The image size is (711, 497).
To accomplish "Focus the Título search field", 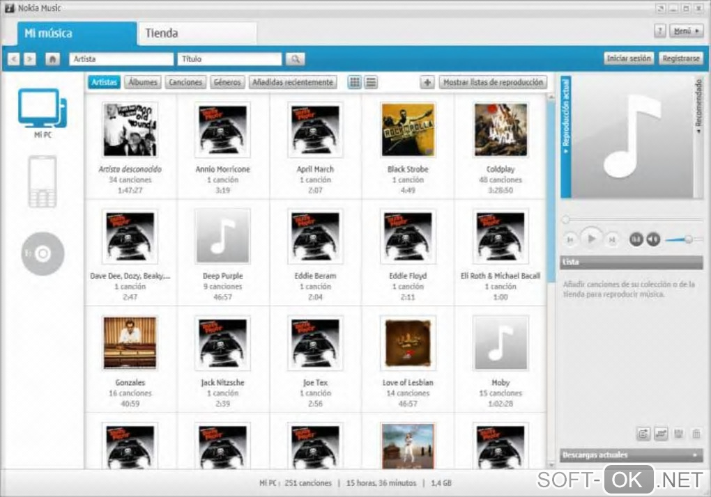I will pyautogui.click(x=229, y=59).
